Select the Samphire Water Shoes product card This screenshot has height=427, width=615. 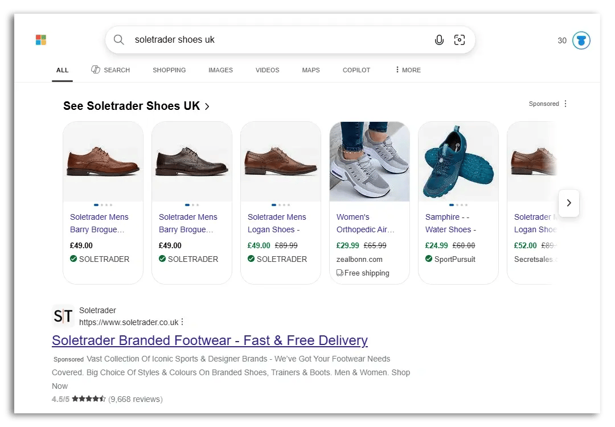(x=458, y=202)
